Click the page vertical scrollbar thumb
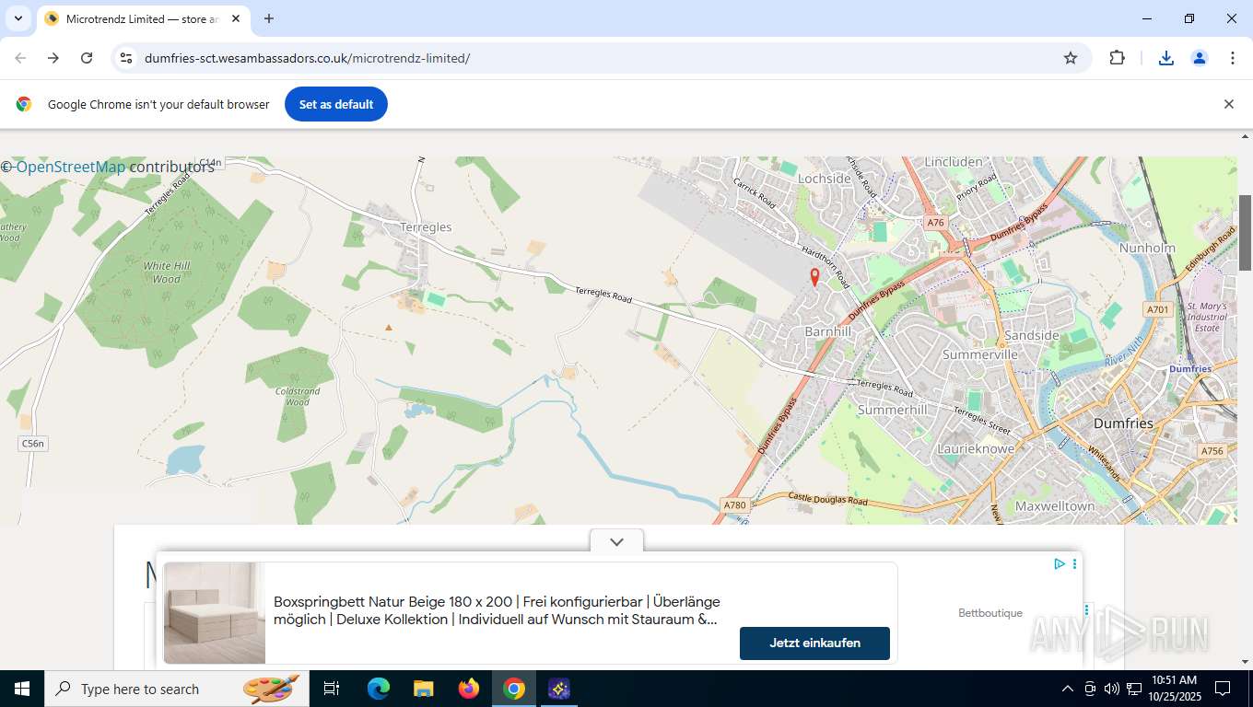1253x707 pixels. (x=1245, y=232)
